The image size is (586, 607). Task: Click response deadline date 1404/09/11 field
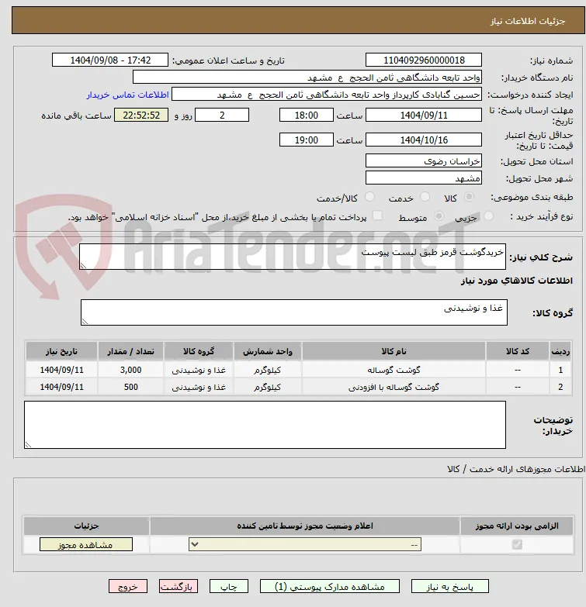[424, 115]
